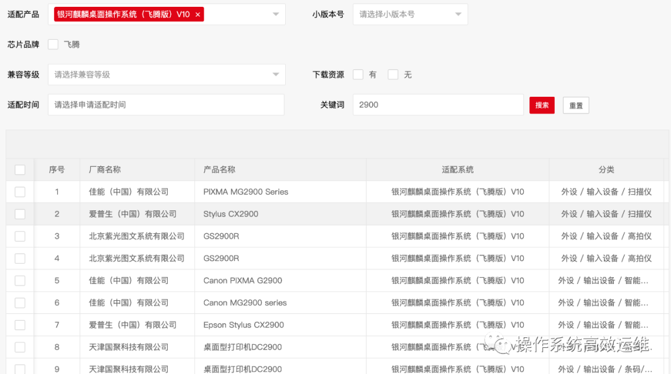Click vendor 佳能（中国）有限公司 in row 6
This screenshot has height=374, width=671.
pyautogui.click(x=129, y=303)
